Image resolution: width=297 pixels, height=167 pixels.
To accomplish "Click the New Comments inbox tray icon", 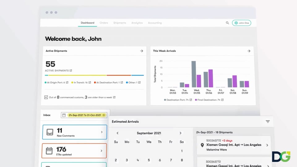I will pyautogui.click(x=50, y=132).
